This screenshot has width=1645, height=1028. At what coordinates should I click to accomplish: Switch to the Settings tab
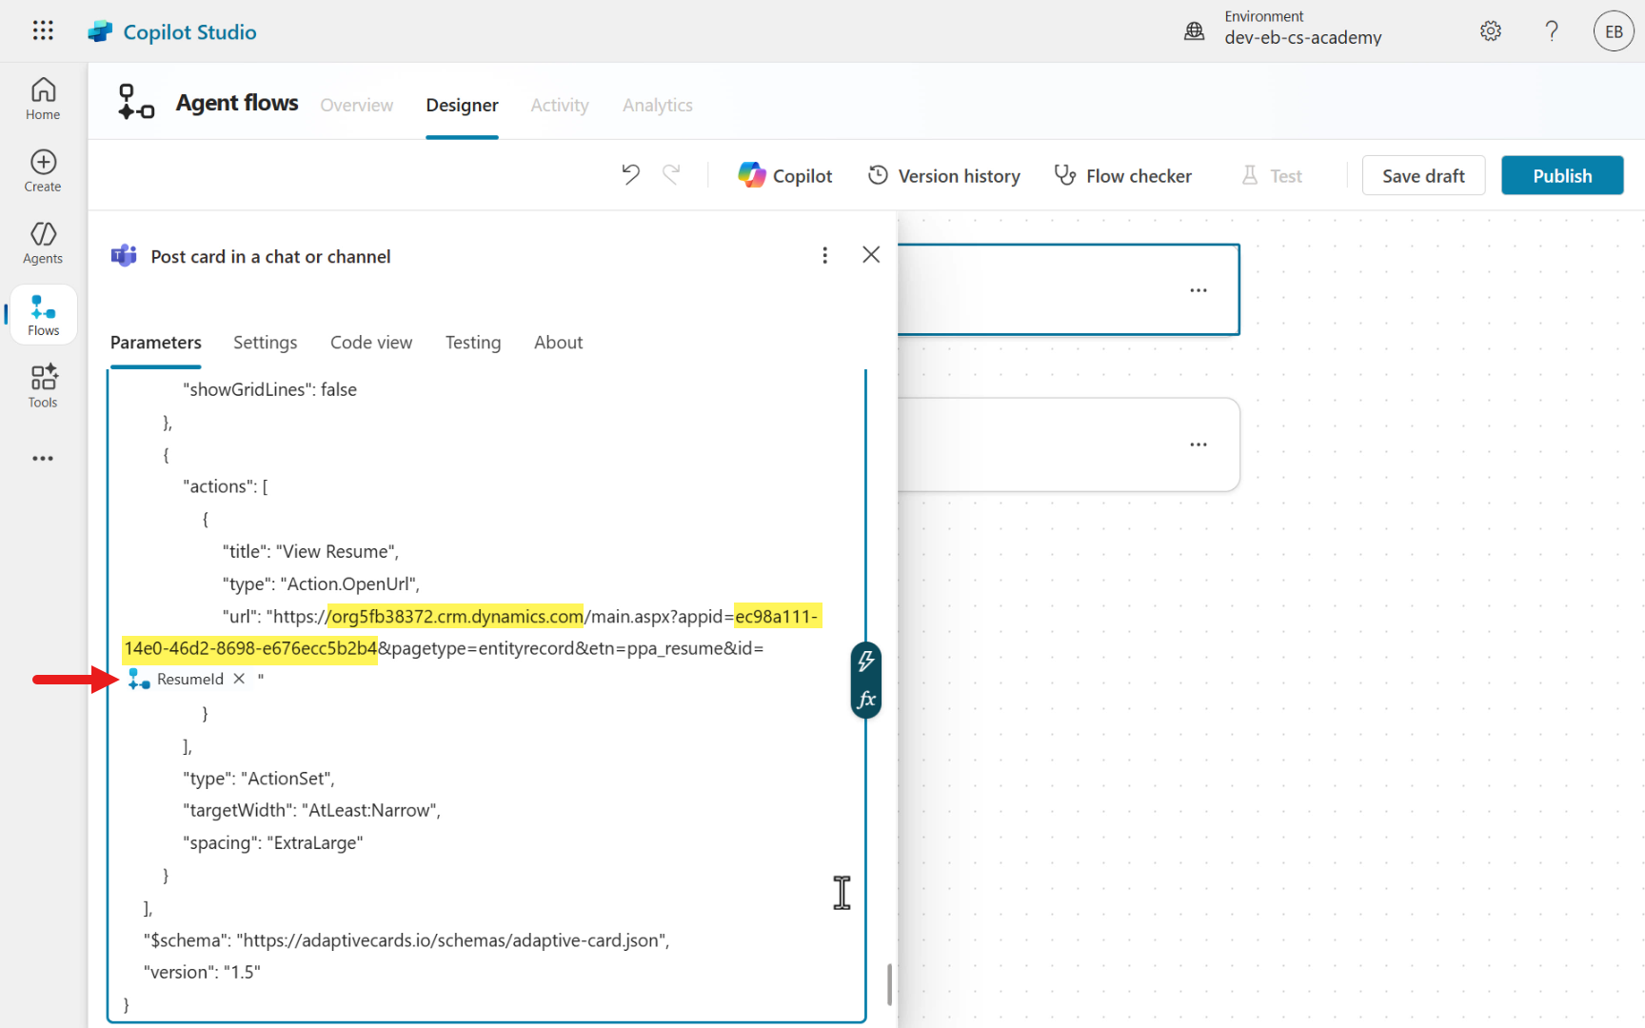(x=265, y=343)
